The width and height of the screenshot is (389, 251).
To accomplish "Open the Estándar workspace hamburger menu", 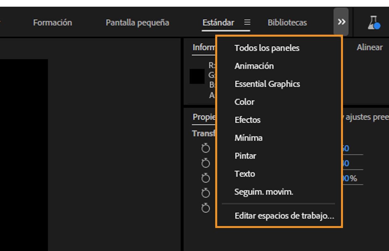I will coord(247,23).
